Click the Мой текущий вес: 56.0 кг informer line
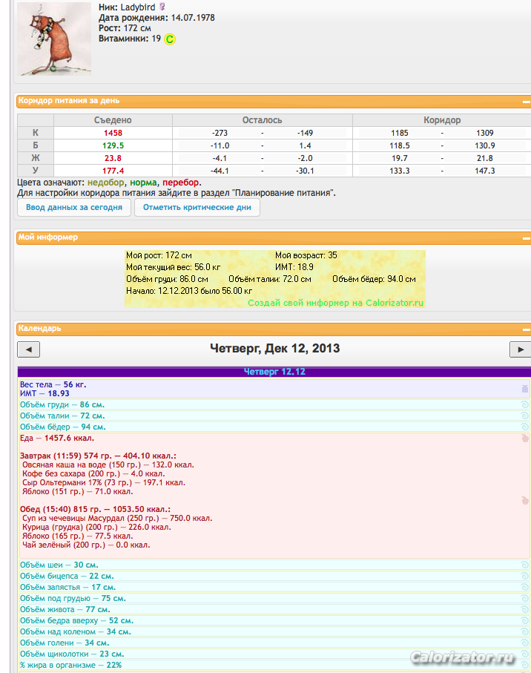Image resolution: width=531 pixels, height=673 pixels. (173, 267)
